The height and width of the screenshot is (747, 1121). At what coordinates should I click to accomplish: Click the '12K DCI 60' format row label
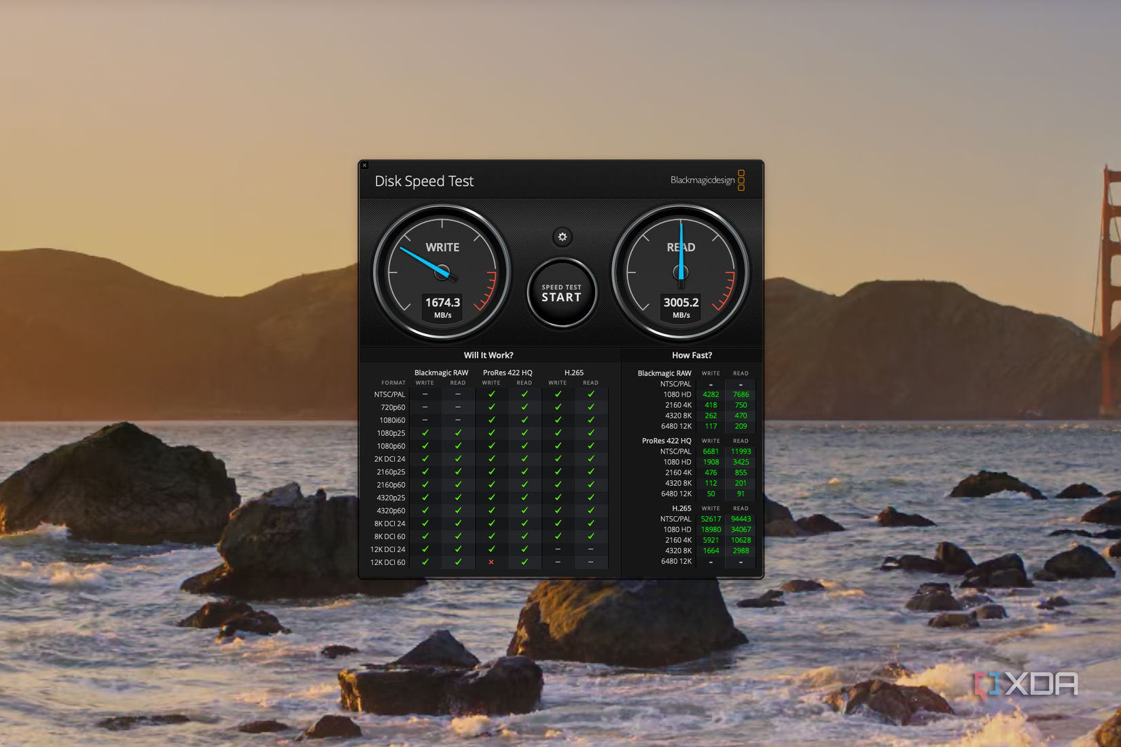point(388,562)
